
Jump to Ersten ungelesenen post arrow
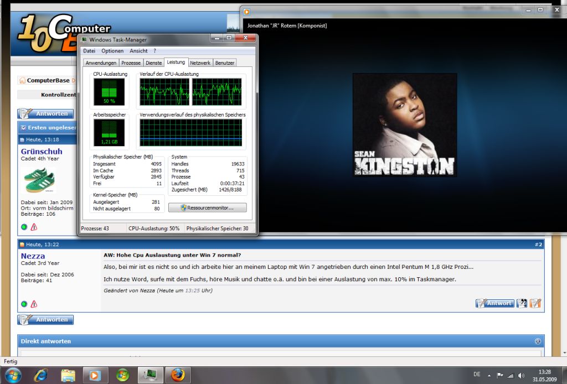point(23,127)
